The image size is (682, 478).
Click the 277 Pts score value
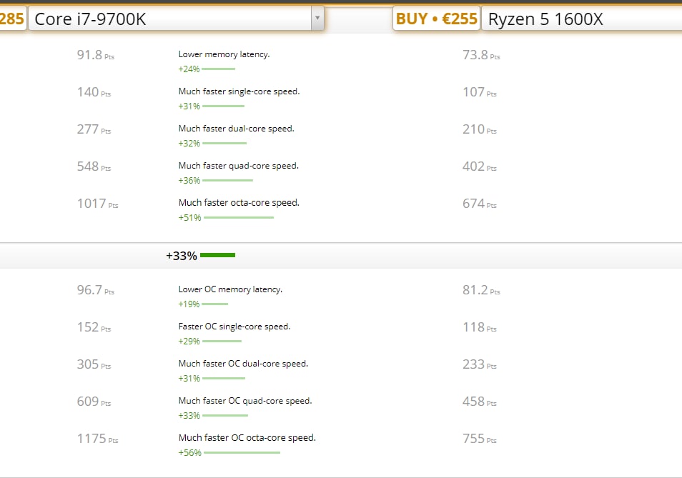point(94,129)
